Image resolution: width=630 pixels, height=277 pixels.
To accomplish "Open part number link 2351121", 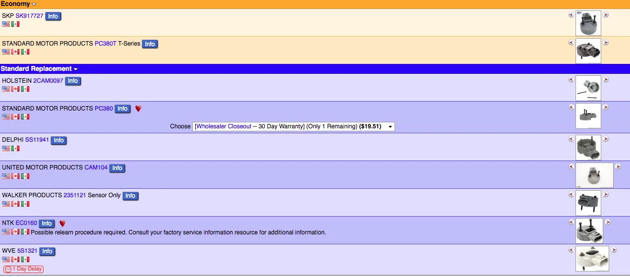I will coord(75,195).
